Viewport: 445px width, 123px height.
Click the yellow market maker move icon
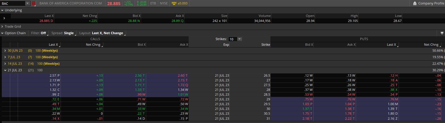(174, 4)
